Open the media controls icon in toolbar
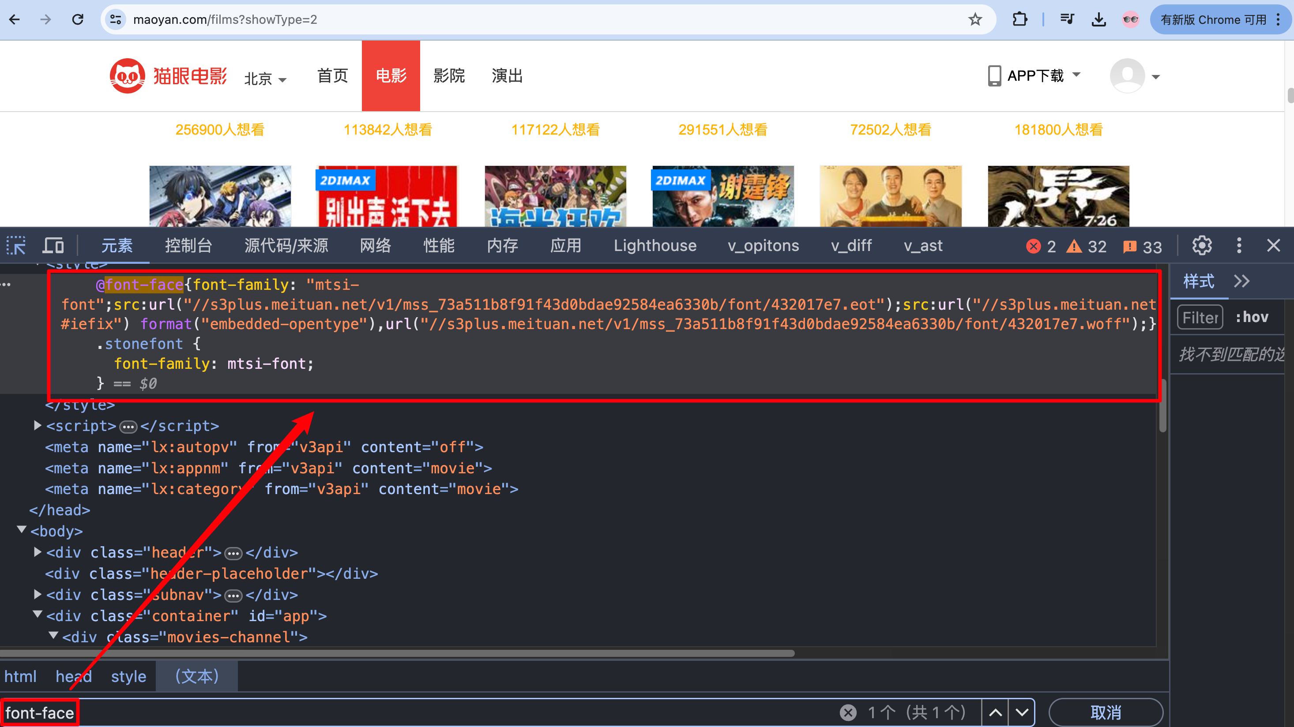The width and height of the screenshot is (1294, 727). (1067, 19)
